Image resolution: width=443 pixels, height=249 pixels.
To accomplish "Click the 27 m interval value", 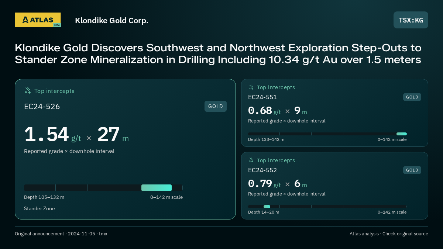I will pyautogui.click(x=113, y=134).
